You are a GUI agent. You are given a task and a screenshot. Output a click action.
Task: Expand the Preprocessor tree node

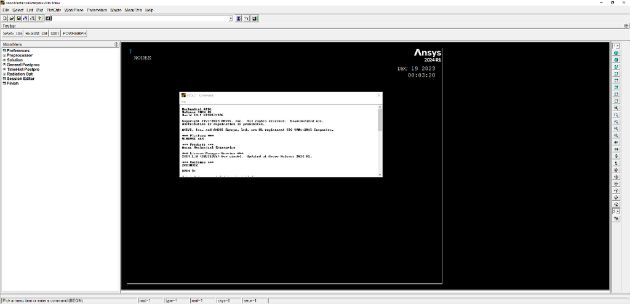pyautogui.click(x=4, y=55)
